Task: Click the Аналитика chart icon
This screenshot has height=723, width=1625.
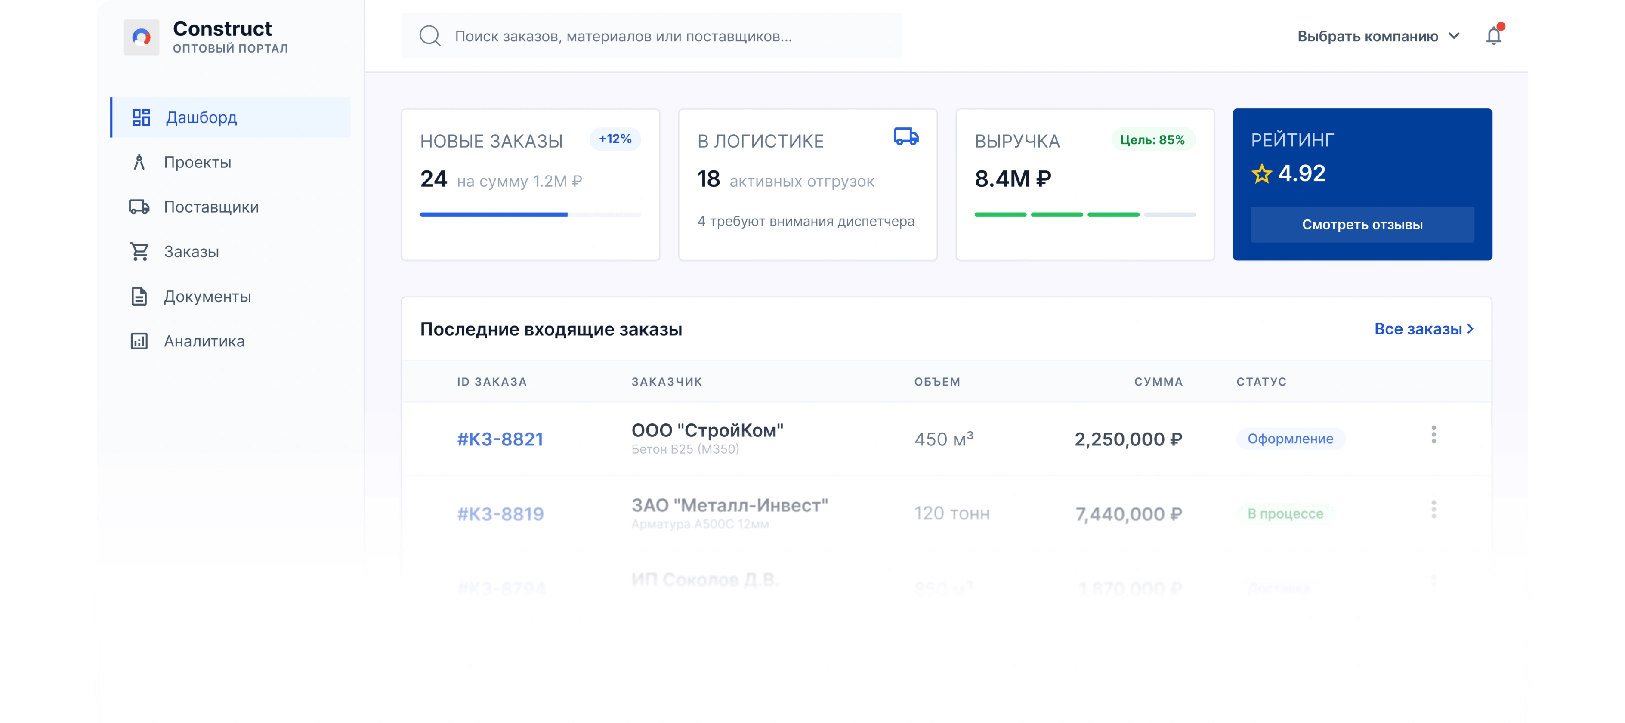Action: tap(139, 341)
